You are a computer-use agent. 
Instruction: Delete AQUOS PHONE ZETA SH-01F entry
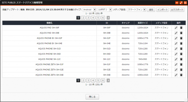coord(181,64)
